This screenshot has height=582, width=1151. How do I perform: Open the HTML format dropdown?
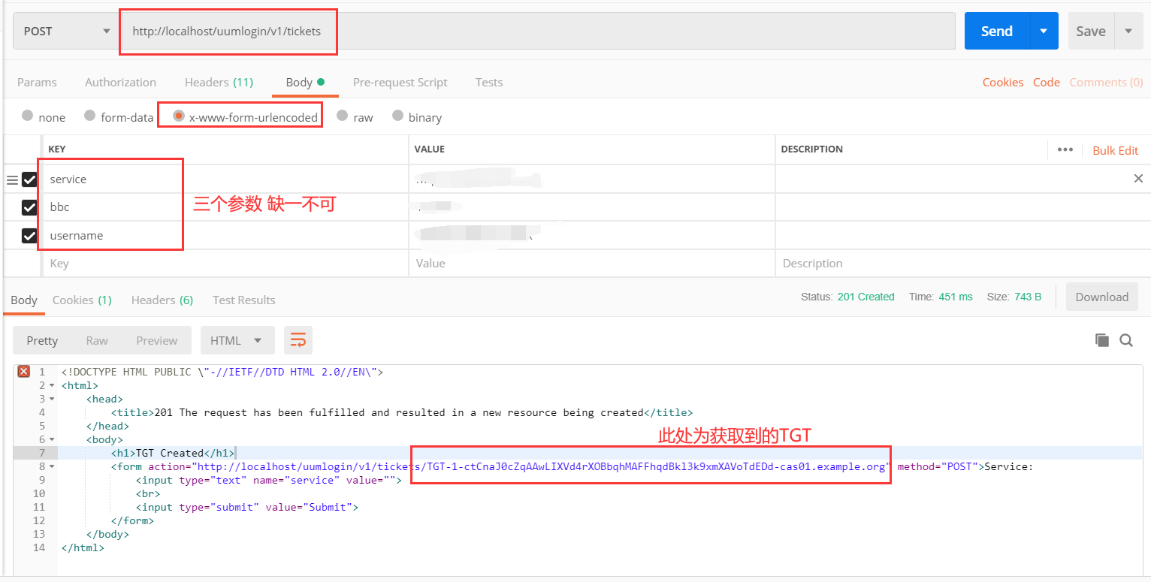237,340
